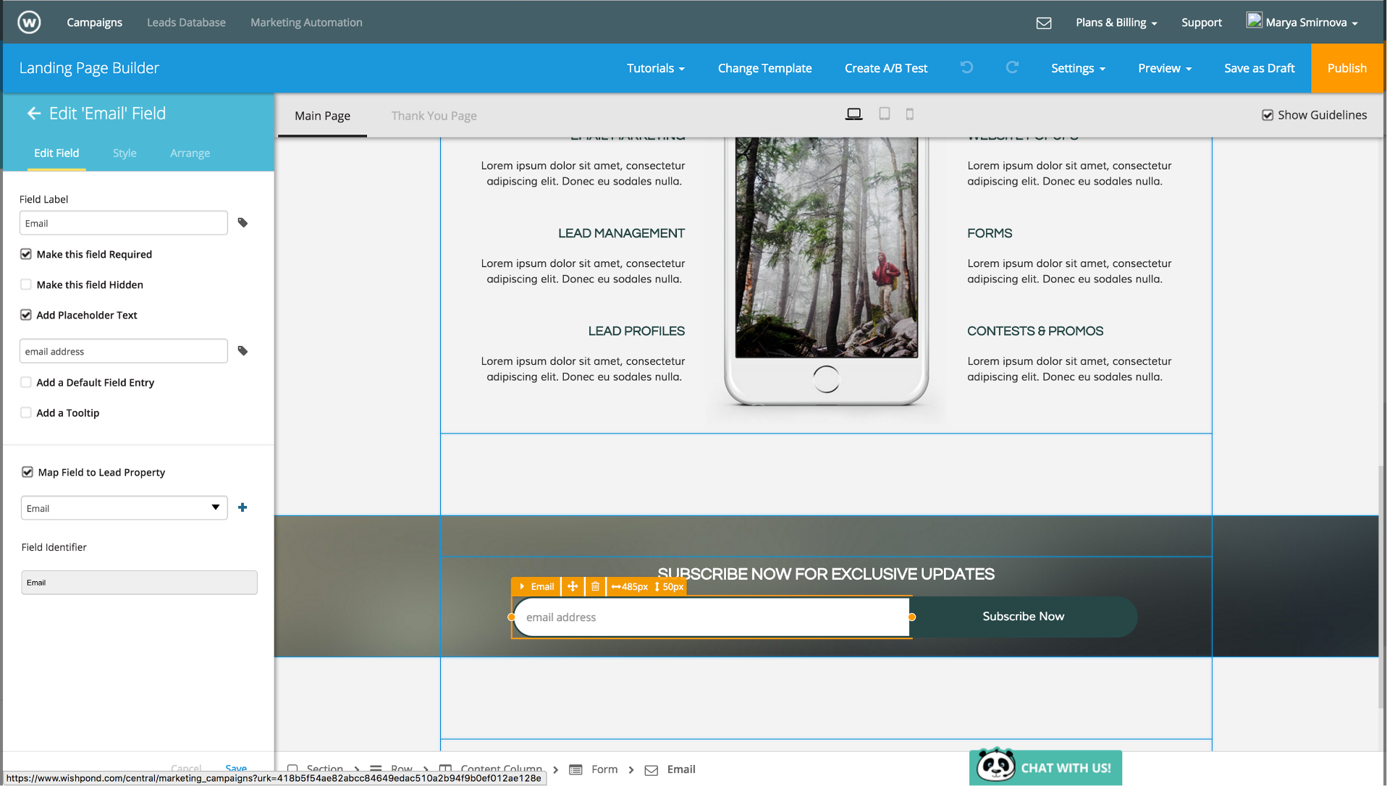Open the Email lead property dropdown
The width and height of the screenshot is (1387, 786).
tap(124, 508)
